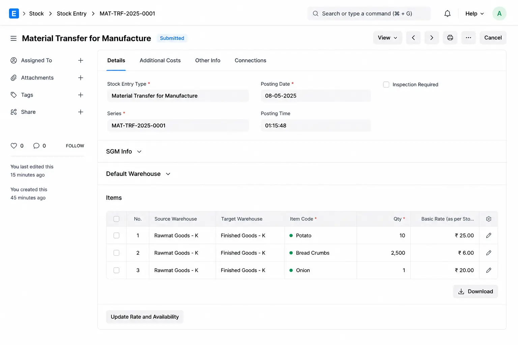
Task: Go to Stock breadcrumb
Action: 36,13
